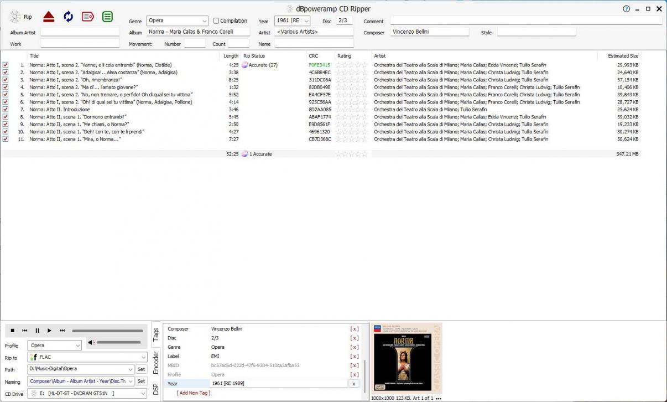
Task: Uncheck track 7 "Atto II. Introduzione"
Action: coord(6,110)
